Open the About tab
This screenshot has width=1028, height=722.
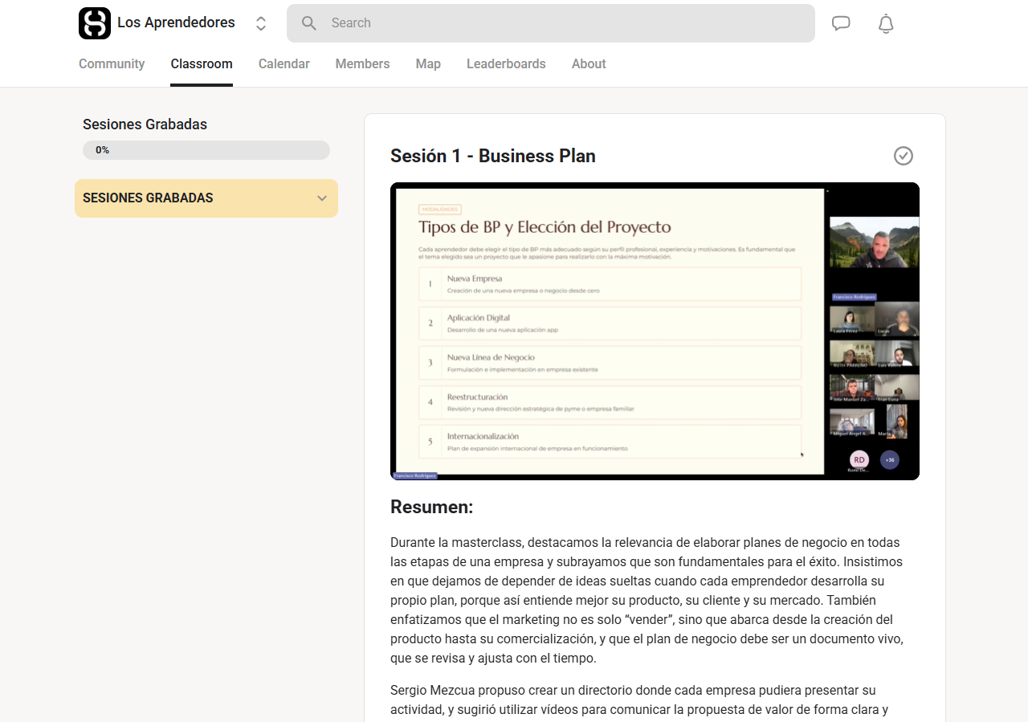coord(589,64)
